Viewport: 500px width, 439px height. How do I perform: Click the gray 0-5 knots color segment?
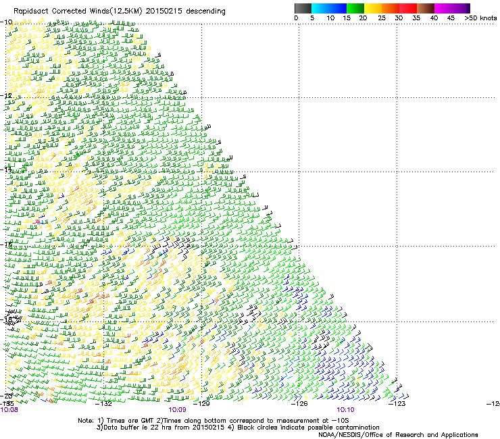(303, 8)
